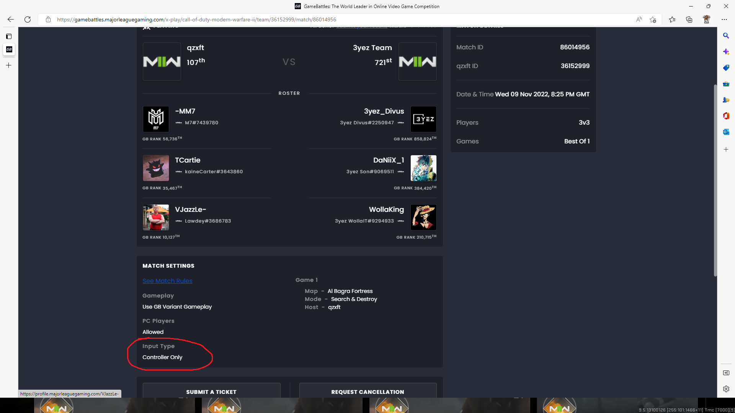This screenshot has height=413, width=735.
Task: Click the platform icon beside 3yez Divus#2250947
Action: click(x=401, y=123)
